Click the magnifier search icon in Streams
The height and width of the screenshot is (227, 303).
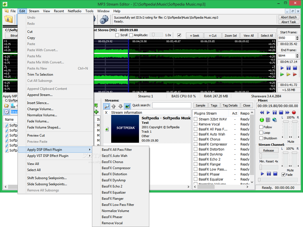[x=107, y=106]
